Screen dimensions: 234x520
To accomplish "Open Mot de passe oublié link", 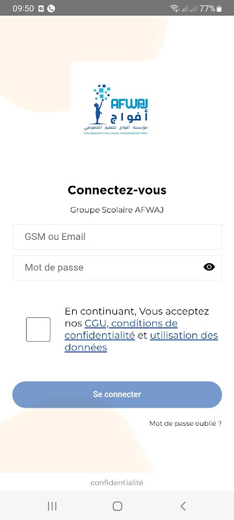I will tap(185, 424).
